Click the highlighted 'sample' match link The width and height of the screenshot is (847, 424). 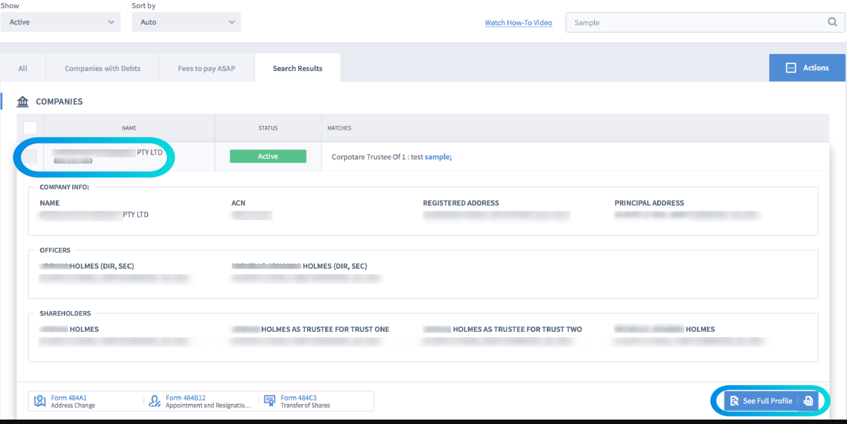coord(438,157)
